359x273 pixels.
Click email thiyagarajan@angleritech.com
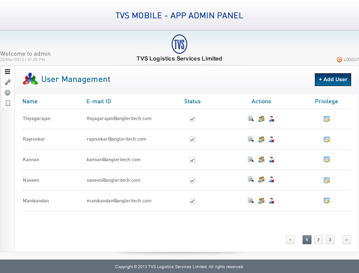click(x=119, y=119)
